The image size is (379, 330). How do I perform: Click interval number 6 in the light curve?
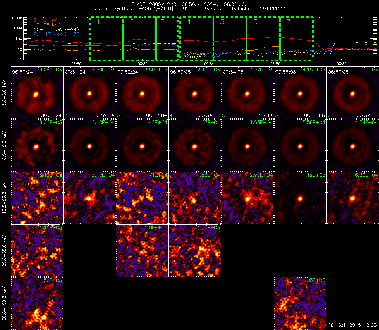click(x=255, y=22)
